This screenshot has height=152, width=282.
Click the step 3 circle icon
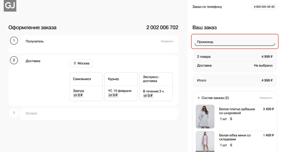point(14,113)
